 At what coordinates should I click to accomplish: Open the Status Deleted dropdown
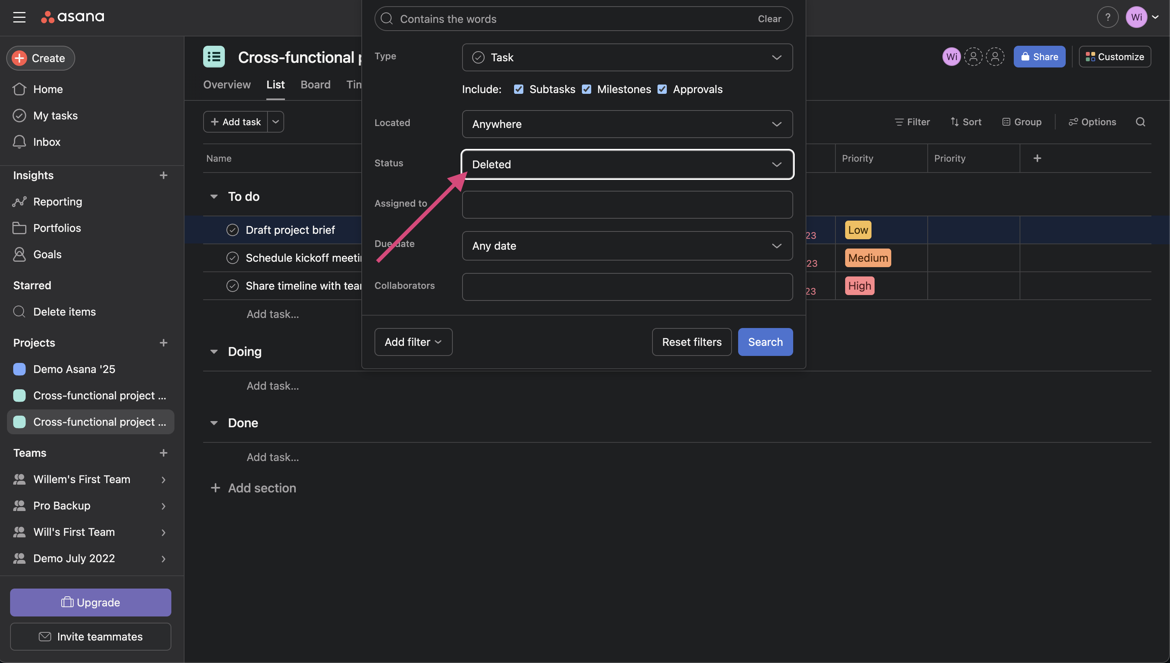(627, 164)
